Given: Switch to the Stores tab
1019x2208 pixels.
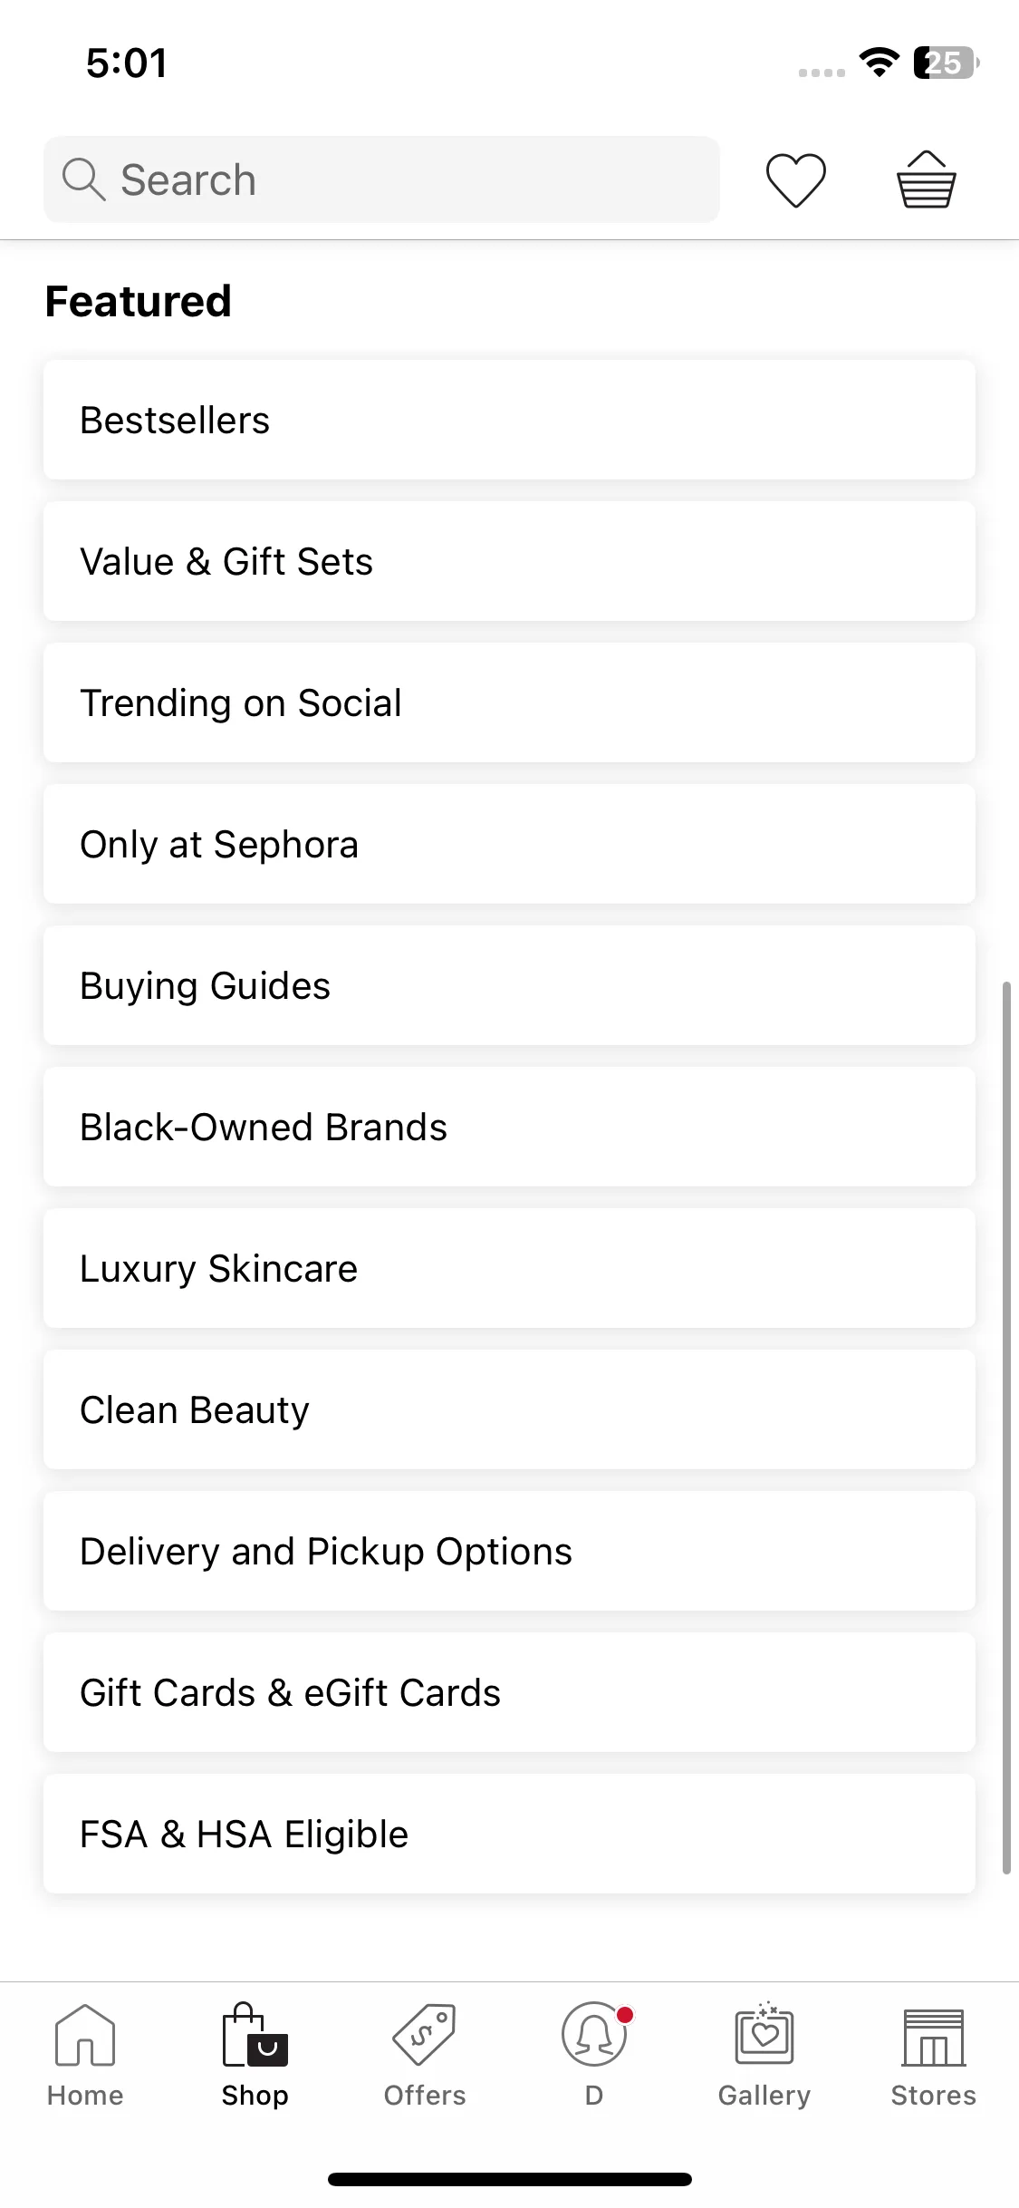Looking at the screenshot, I should 933,2056.
